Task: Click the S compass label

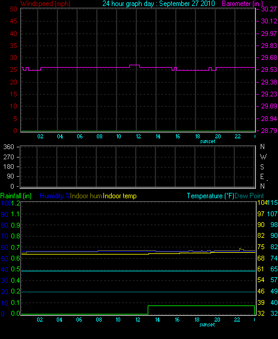Action: pos(262,167)
